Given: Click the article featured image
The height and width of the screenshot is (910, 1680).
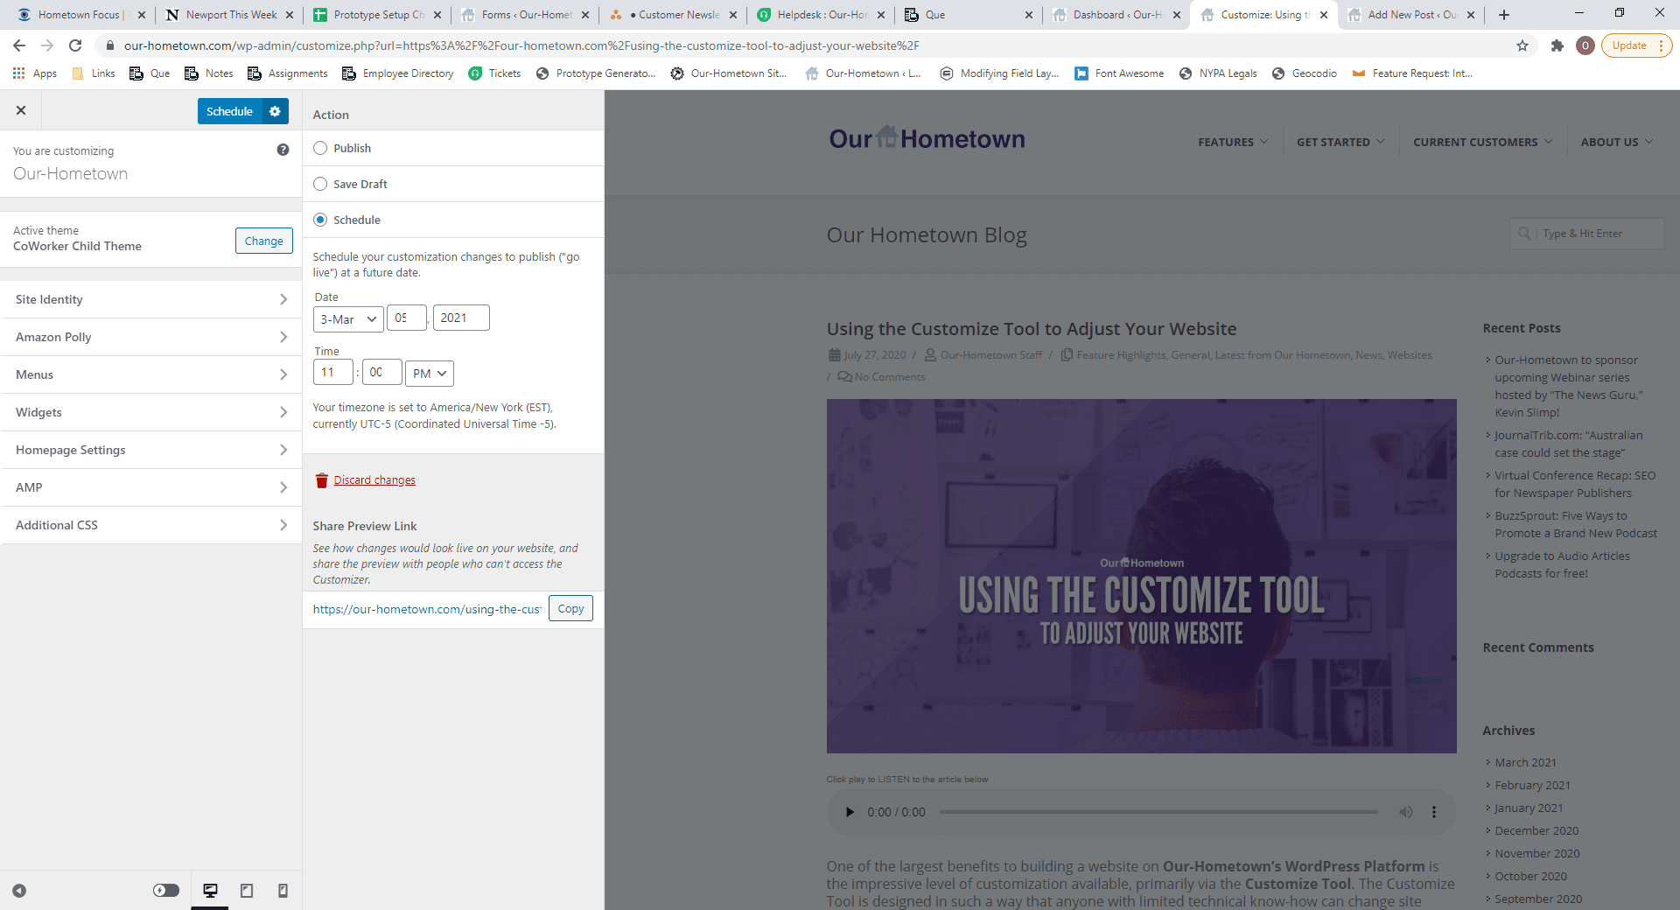Looking at the screenshot, I should coord(1141,576).
